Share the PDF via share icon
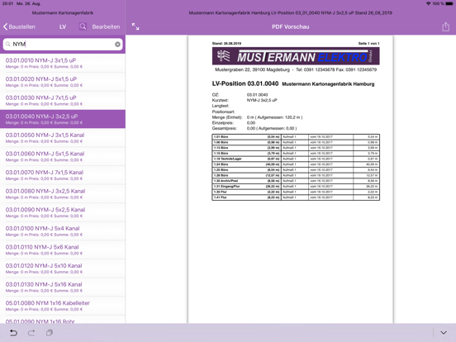 click(x=445, y=26)
